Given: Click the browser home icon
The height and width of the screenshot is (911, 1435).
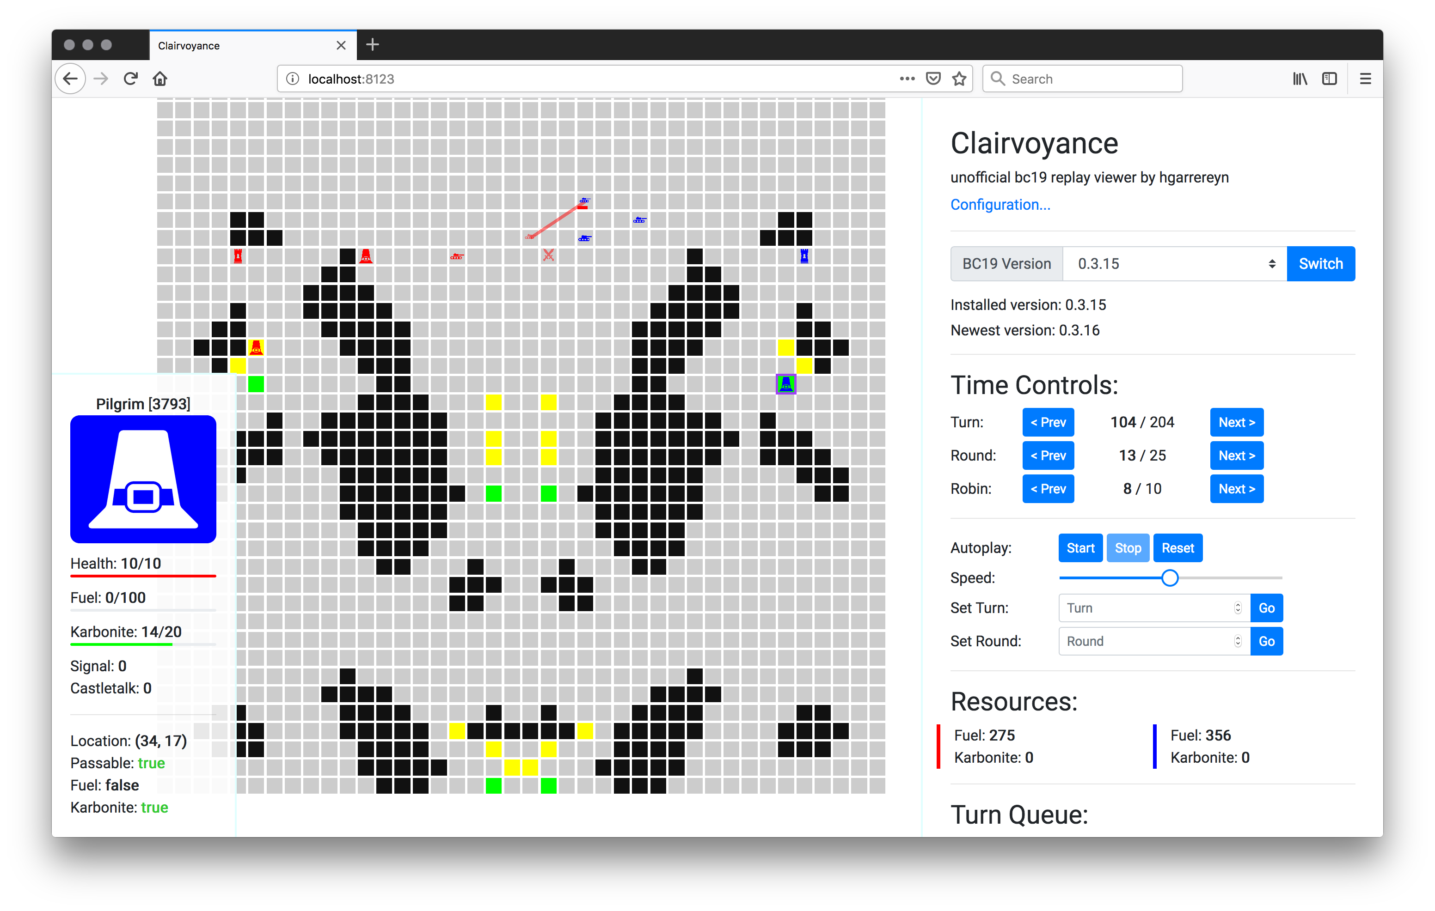Looking at the screenshot, I should point(159,79).
